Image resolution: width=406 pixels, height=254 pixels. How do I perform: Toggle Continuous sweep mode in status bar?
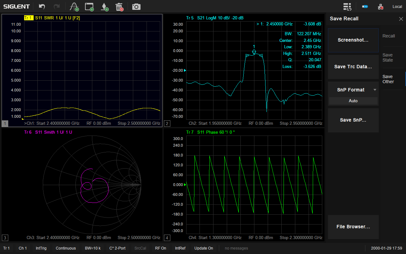[x=66, y=248]
